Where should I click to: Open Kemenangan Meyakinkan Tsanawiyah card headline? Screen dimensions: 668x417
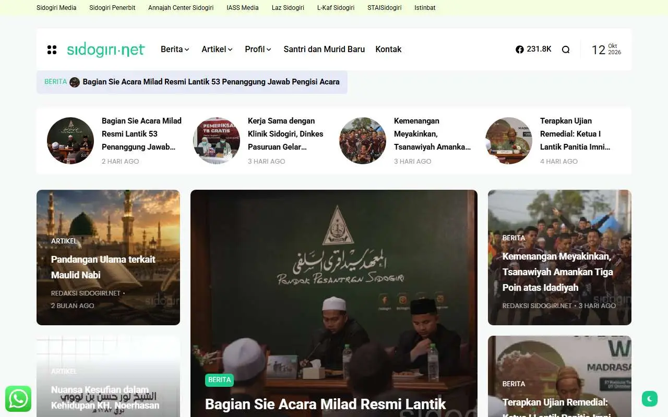pyautogui.click(x=558, y=272)
